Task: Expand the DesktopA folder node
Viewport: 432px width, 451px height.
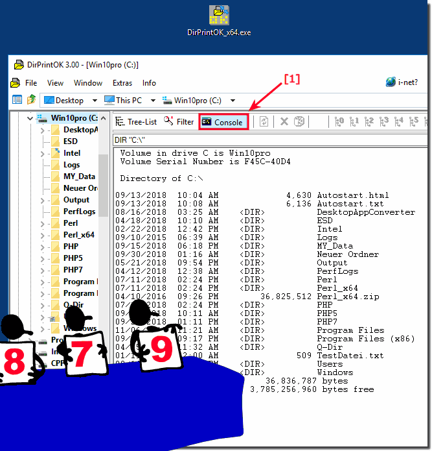Action: [x=43, y=130]
